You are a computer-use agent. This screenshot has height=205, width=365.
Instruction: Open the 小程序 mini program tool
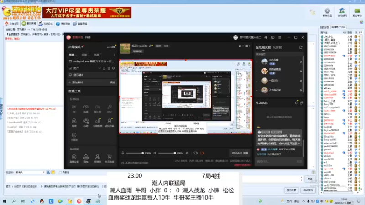pos(74,137)
